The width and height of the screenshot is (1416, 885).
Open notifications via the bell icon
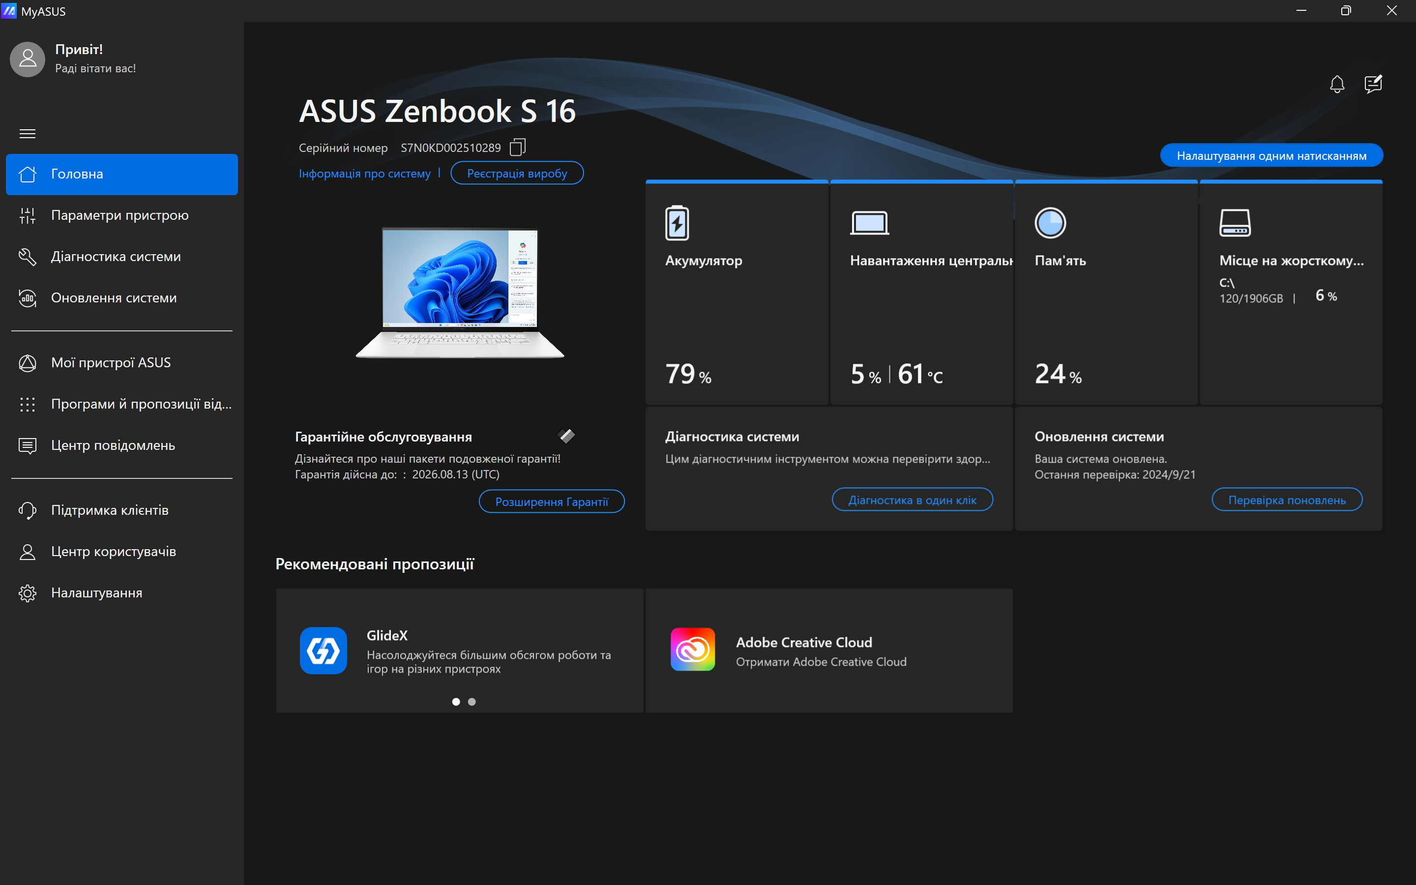point(1338,84)
